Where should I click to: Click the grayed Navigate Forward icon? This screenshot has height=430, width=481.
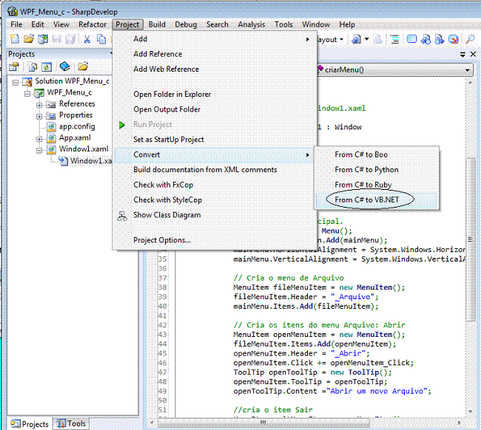click(378, 39)
